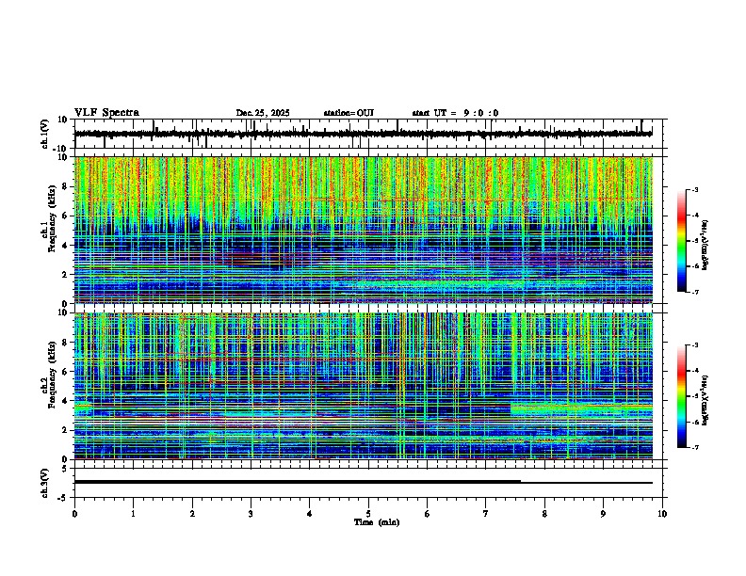746x576 pixels.
Task: Click the log(PSD) label beside ch.1 color scale
Action: (x=705, y=246)
